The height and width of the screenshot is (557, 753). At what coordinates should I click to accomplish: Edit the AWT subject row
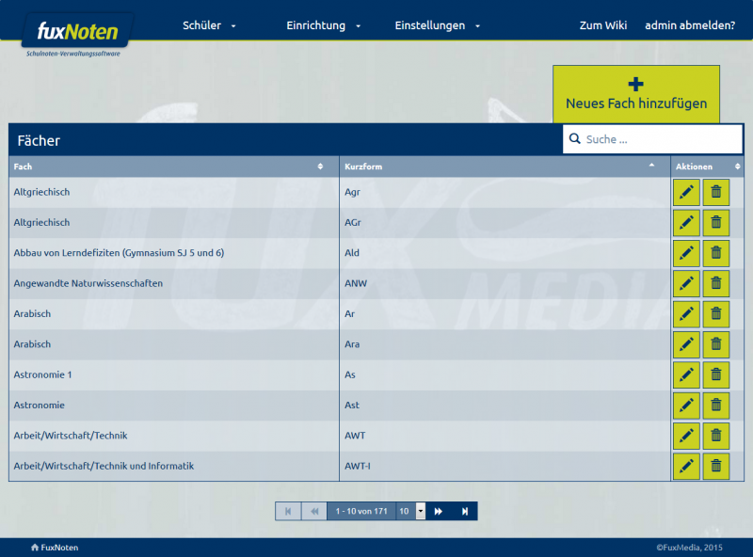point(686,436)
